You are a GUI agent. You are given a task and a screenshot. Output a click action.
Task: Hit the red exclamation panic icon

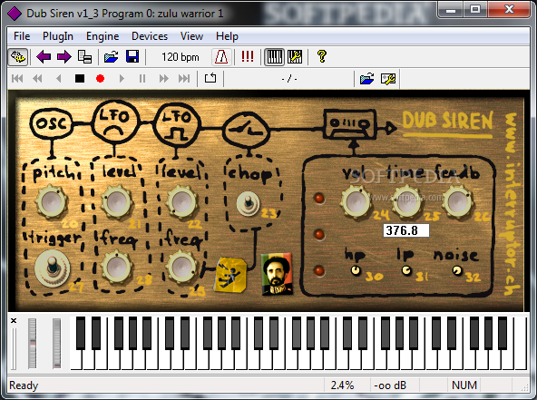248,56
